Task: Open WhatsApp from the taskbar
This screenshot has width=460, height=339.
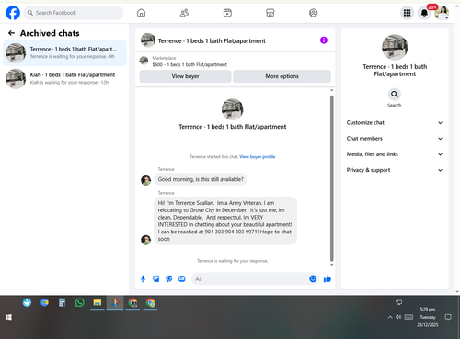Action: [x=80, y=303]
